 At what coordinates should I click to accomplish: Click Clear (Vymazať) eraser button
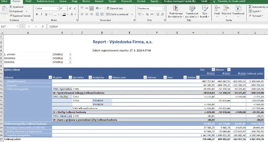[256, 15]
